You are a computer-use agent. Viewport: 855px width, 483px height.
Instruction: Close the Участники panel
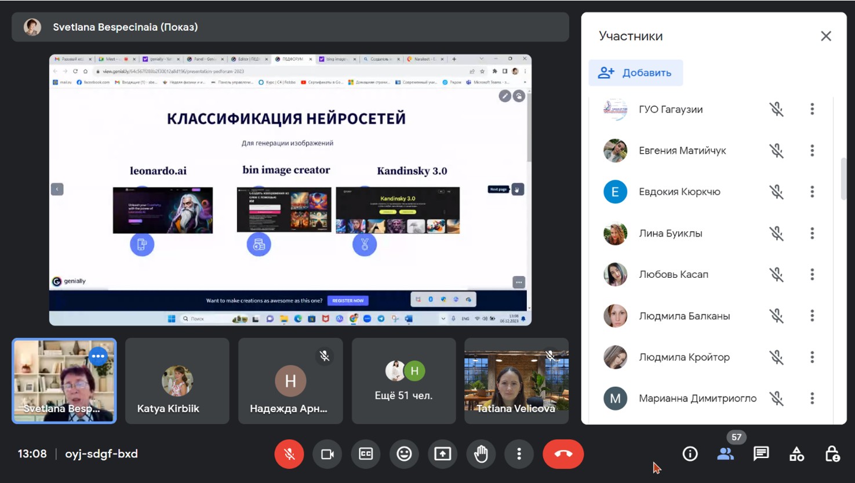pyautogui.click(x=826, y=36)
